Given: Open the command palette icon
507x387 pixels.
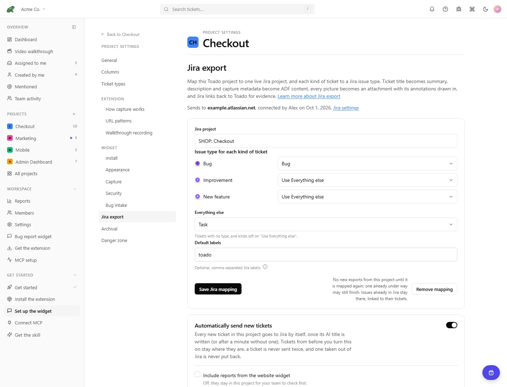Looking at the screenshot, I should click(472, 9).
